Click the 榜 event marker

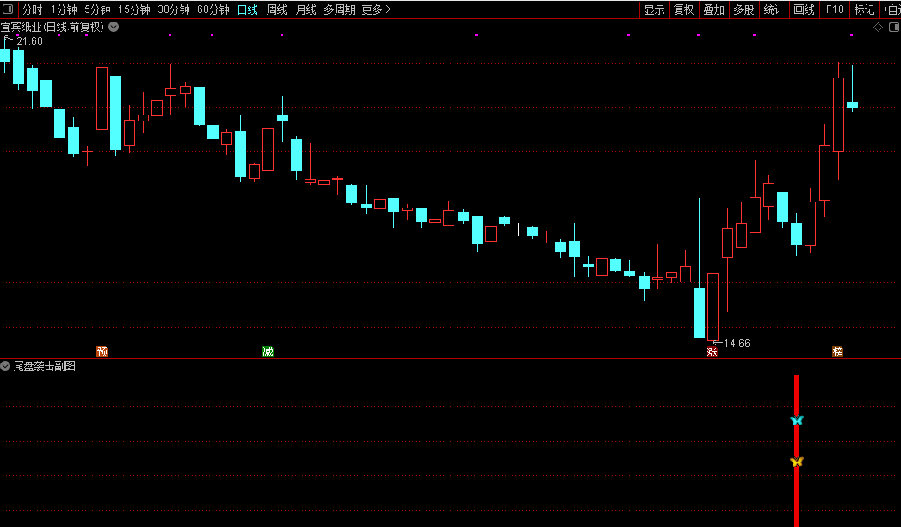coord(838,351)
